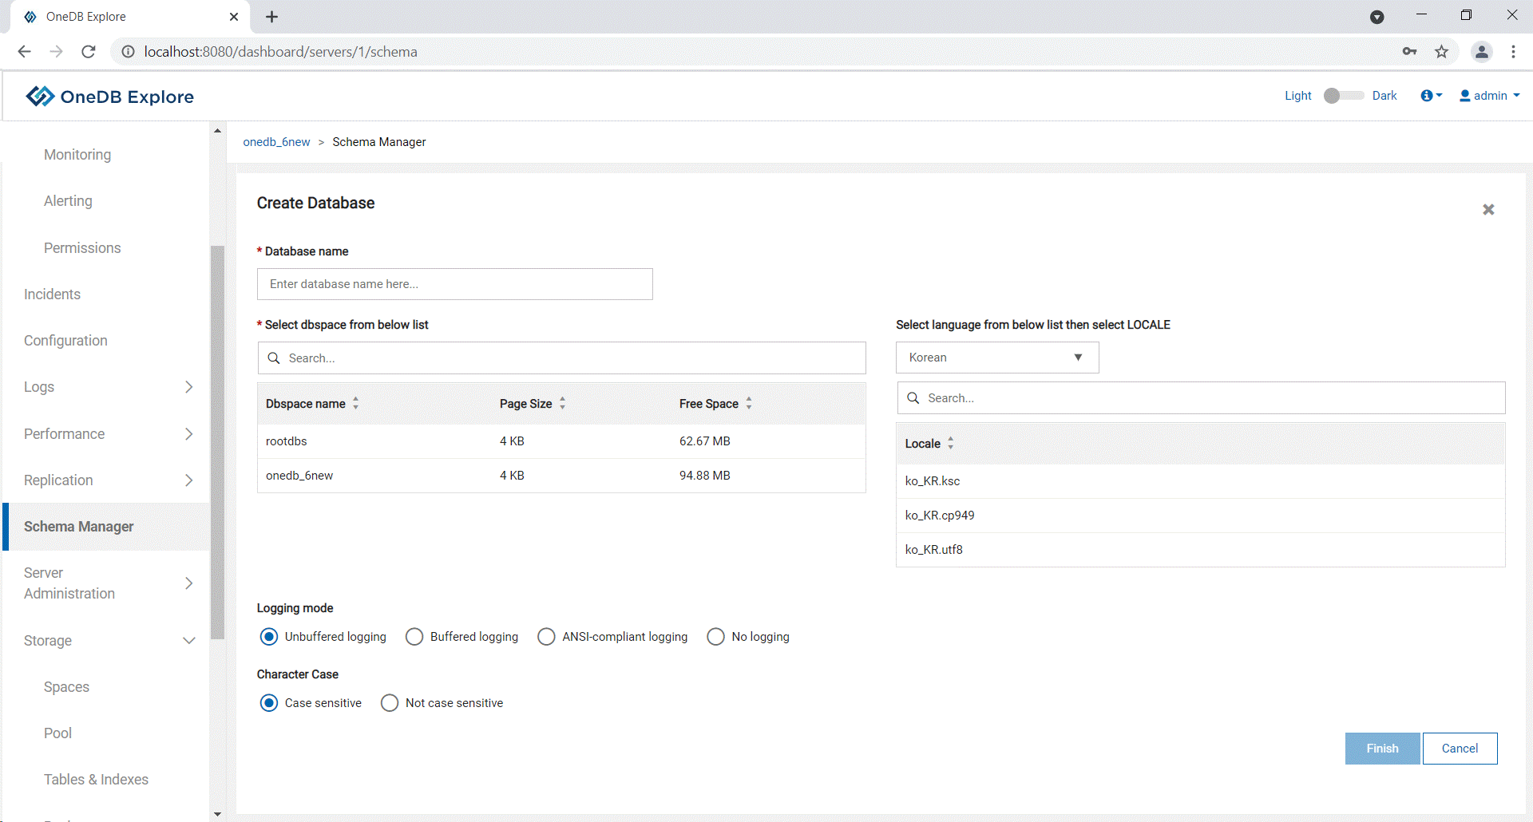This screenshot has width=1533, height=822.
Task: Sort by Dbspace name column arrows
Action: point(355,404)
